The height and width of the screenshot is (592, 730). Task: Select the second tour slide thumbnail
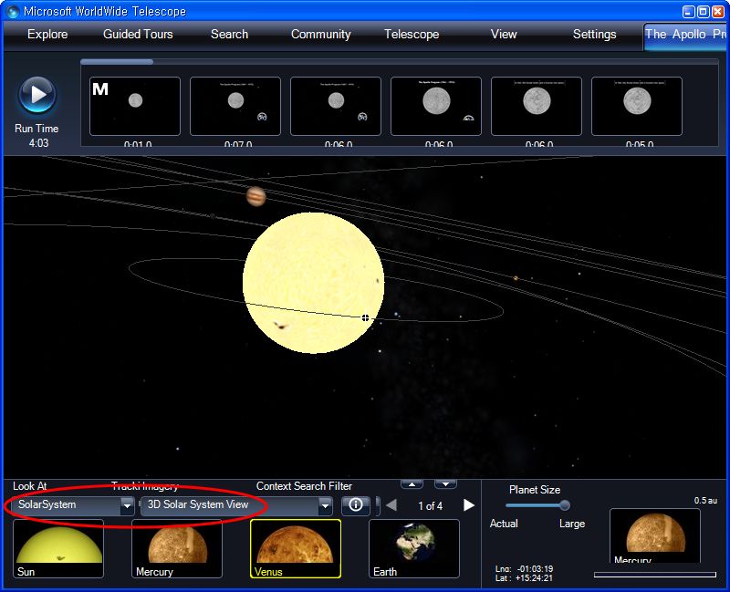coord(235,106)
